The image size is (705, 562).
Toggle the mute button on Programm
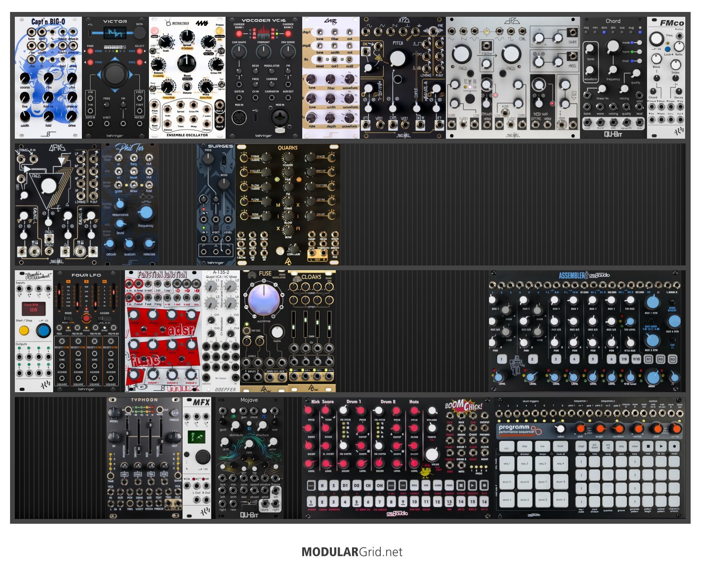(x=560, y=446)
